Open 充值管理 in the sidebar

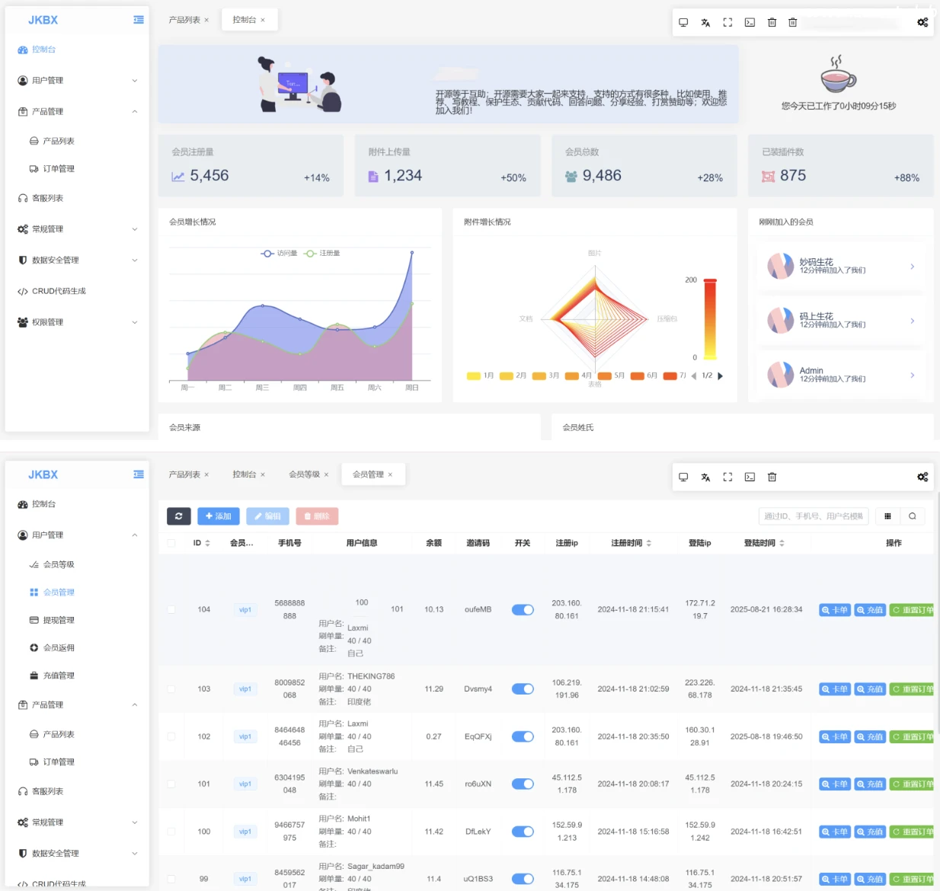point(59,675)
